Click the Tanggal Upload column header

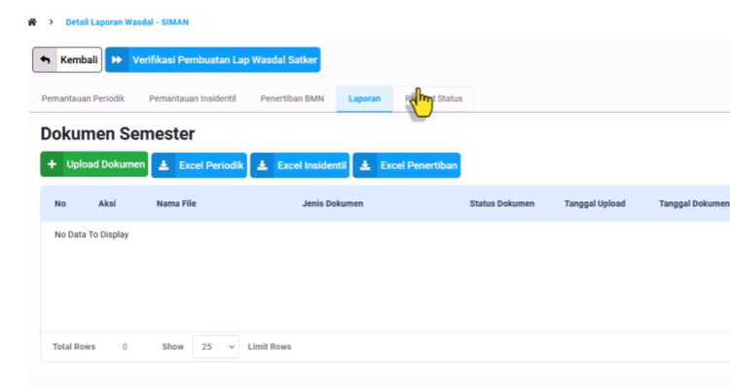pyautogui.click(x=595, y=203)
